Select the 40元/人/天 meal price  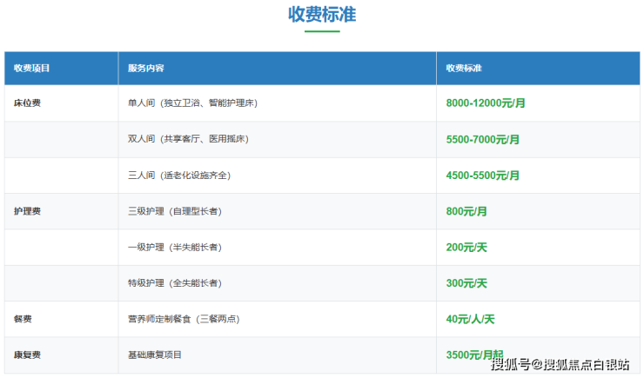[470, 319]
